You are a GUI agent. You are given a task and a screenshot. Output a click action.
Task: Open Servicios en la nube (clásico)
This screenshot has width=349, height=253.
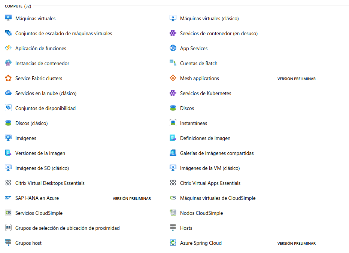[46, 93]
